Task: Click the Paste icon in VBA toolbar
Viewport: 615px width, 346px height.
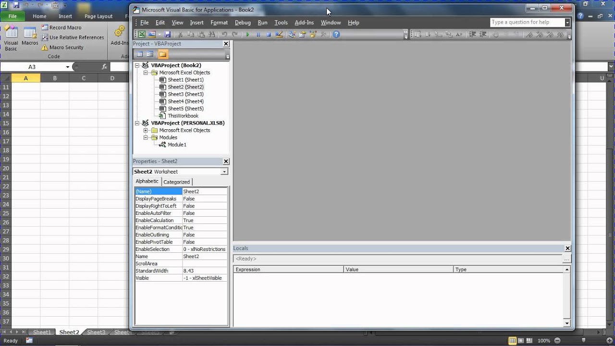Action: tap(201, 35)
